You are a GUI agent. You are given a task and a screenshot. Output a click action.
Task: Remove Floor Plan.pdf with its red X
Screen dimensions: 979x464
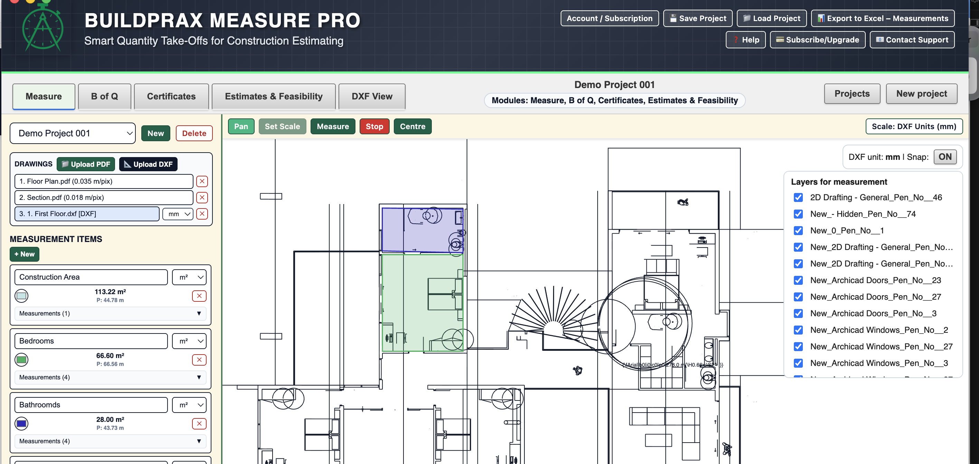click(202, 182)
